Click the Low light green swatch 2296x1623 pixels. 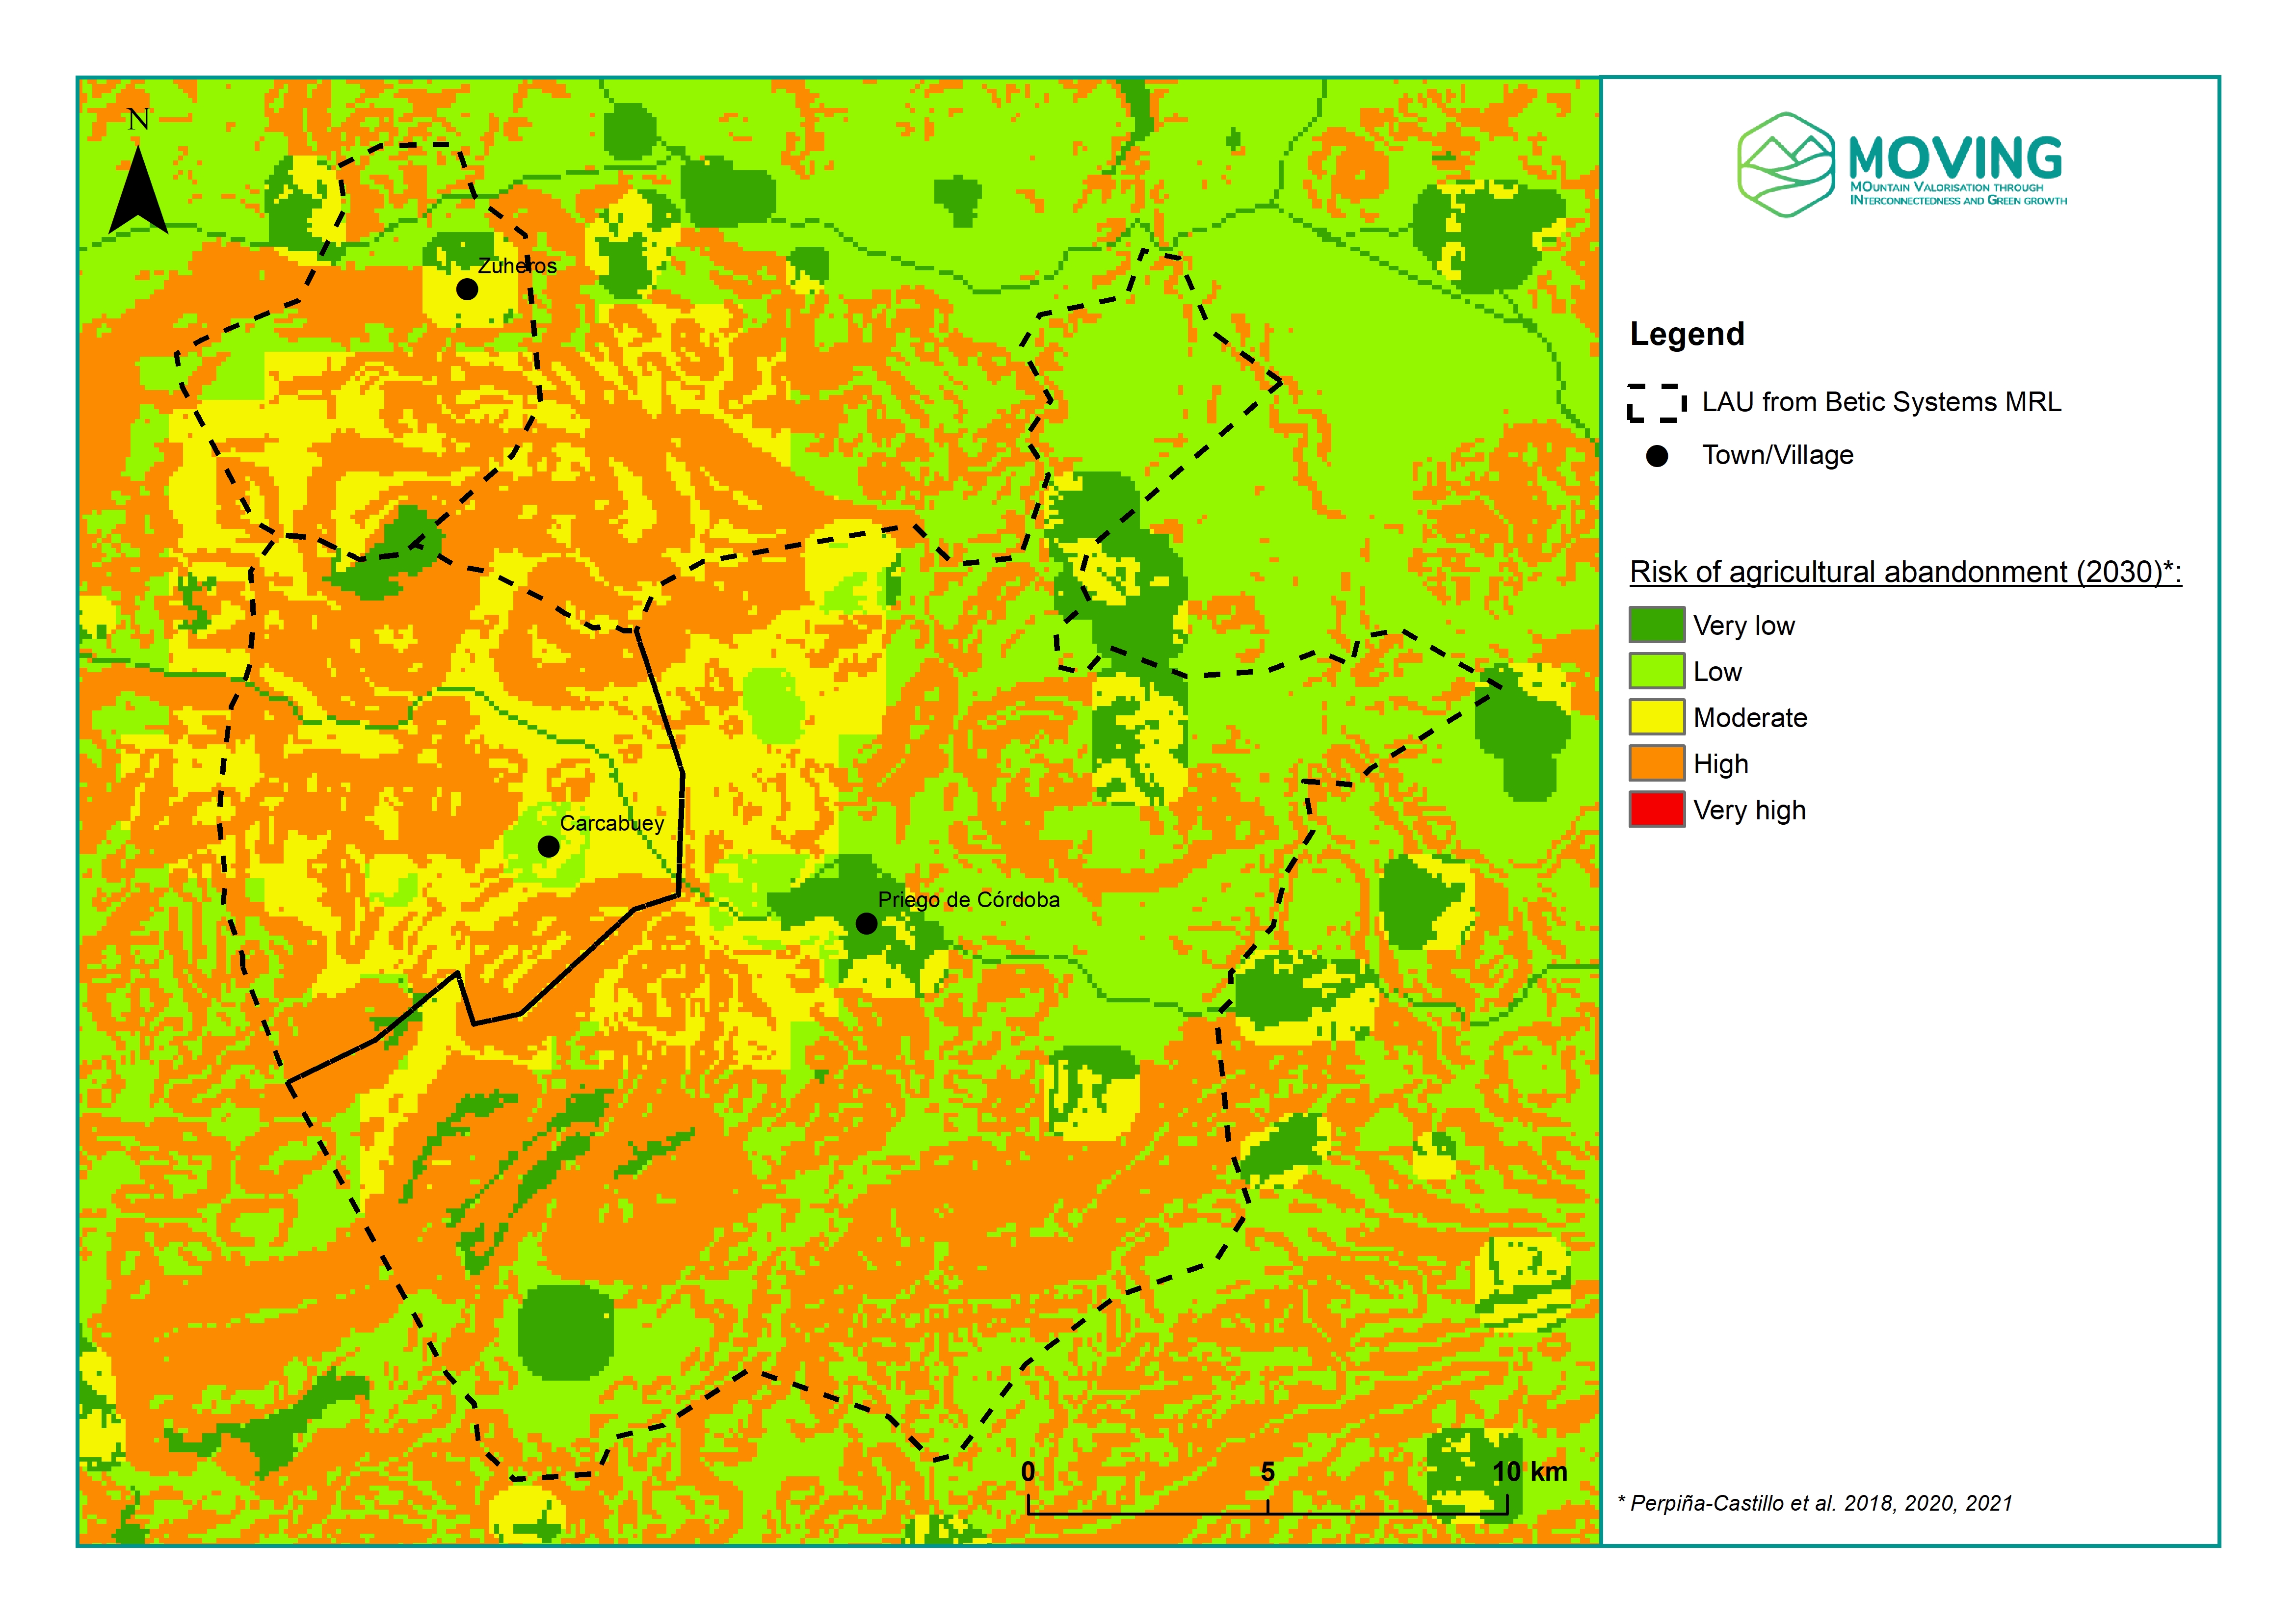point(1657,671)
